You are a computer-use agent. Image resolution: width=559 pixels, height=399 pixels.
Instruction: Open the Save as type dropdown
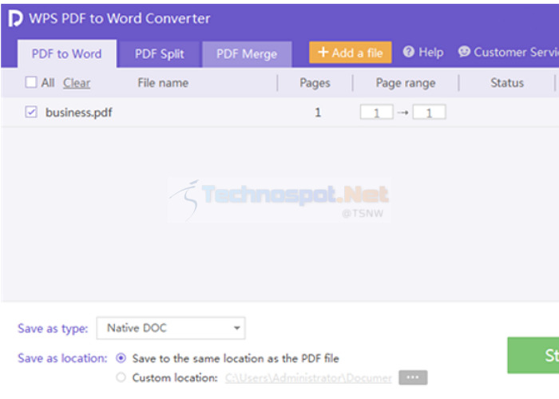(171, 328)
